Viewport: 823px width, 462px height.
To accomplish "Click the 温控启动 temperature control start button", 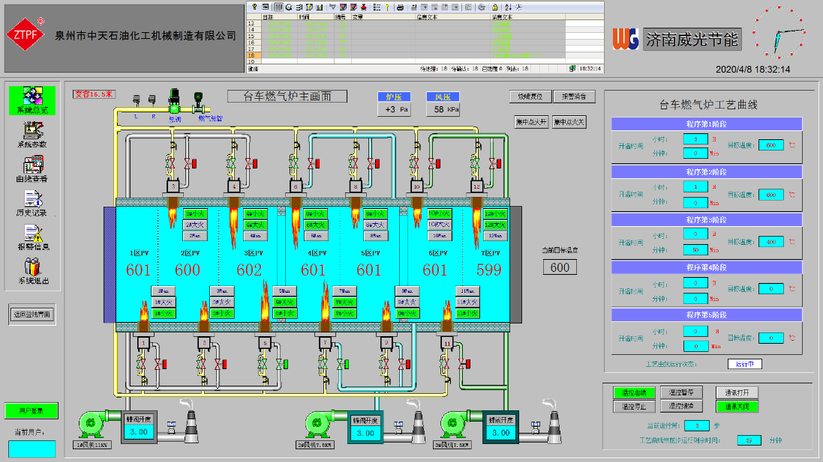I will click(634, 392).
